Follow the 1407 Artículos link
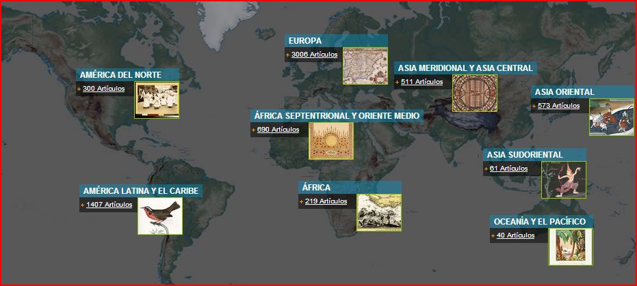 coord(109,205)
